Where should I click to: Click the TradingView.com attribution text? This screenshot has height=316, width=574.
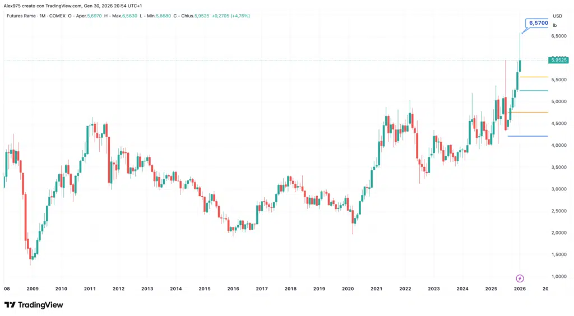coord(63,6)
